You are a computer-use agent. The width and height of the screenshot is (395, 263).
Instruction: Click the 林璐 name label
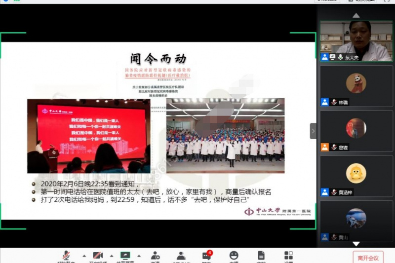343,103
